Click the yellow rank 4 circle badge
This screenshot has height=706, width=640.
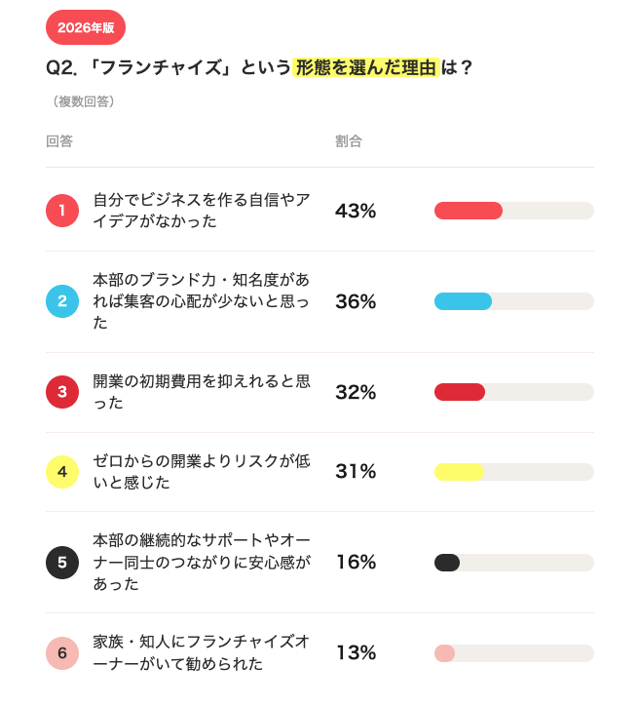click(x=62, y=472)
